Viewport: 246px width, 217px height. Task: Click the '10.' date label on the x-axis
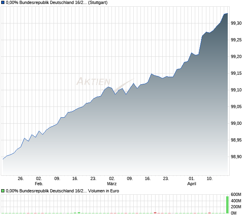(x=209, y=179)
